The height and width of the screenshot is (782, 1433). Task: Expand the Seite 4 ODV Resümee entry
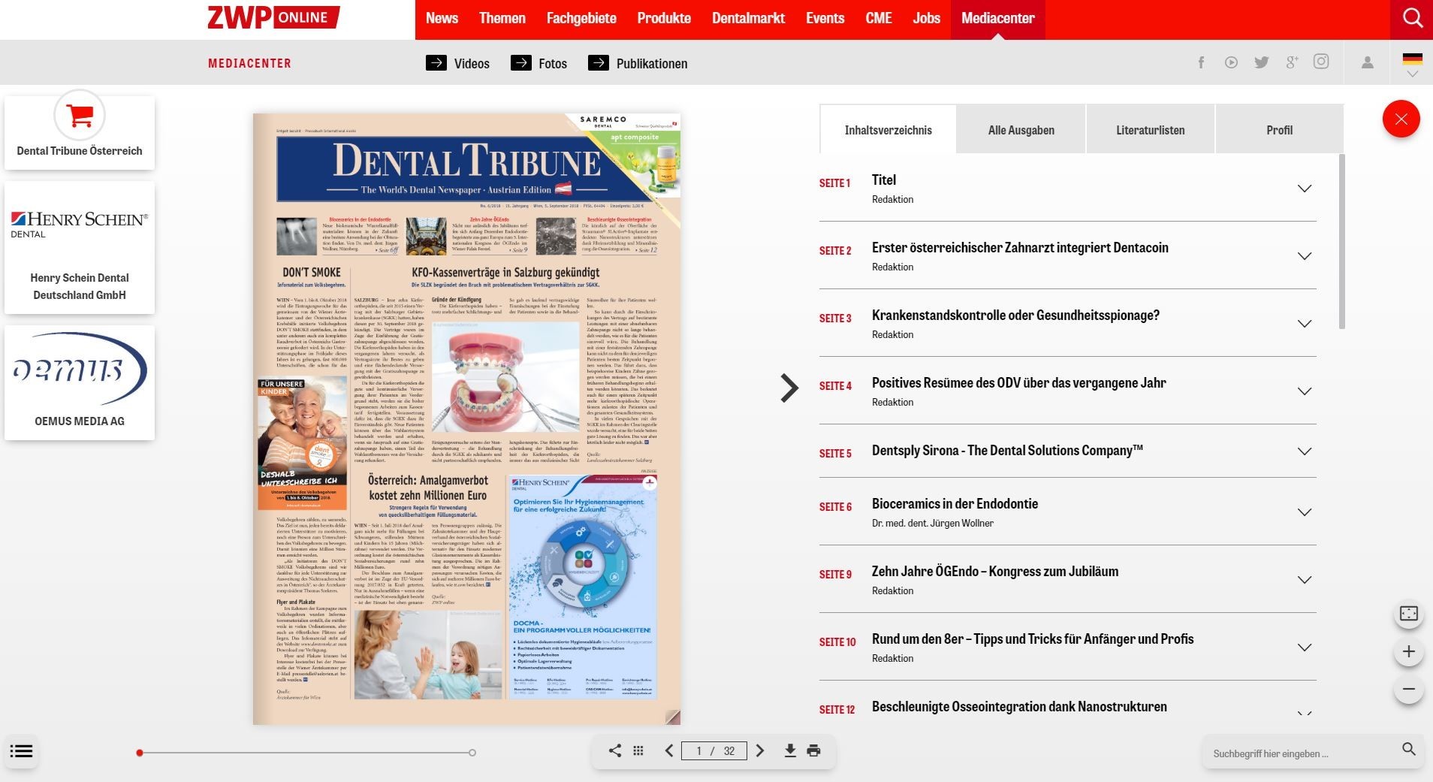(1305, 391)
